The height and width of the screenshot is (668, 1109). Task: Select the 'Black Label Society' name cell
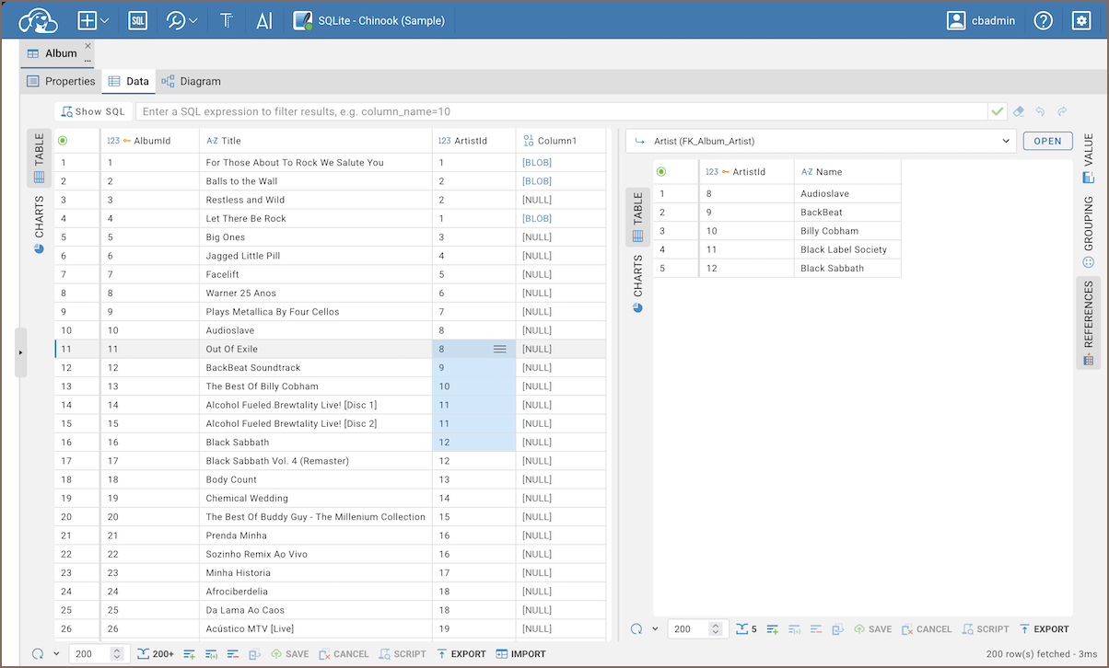pyautogui.click(x=847, y=249)
